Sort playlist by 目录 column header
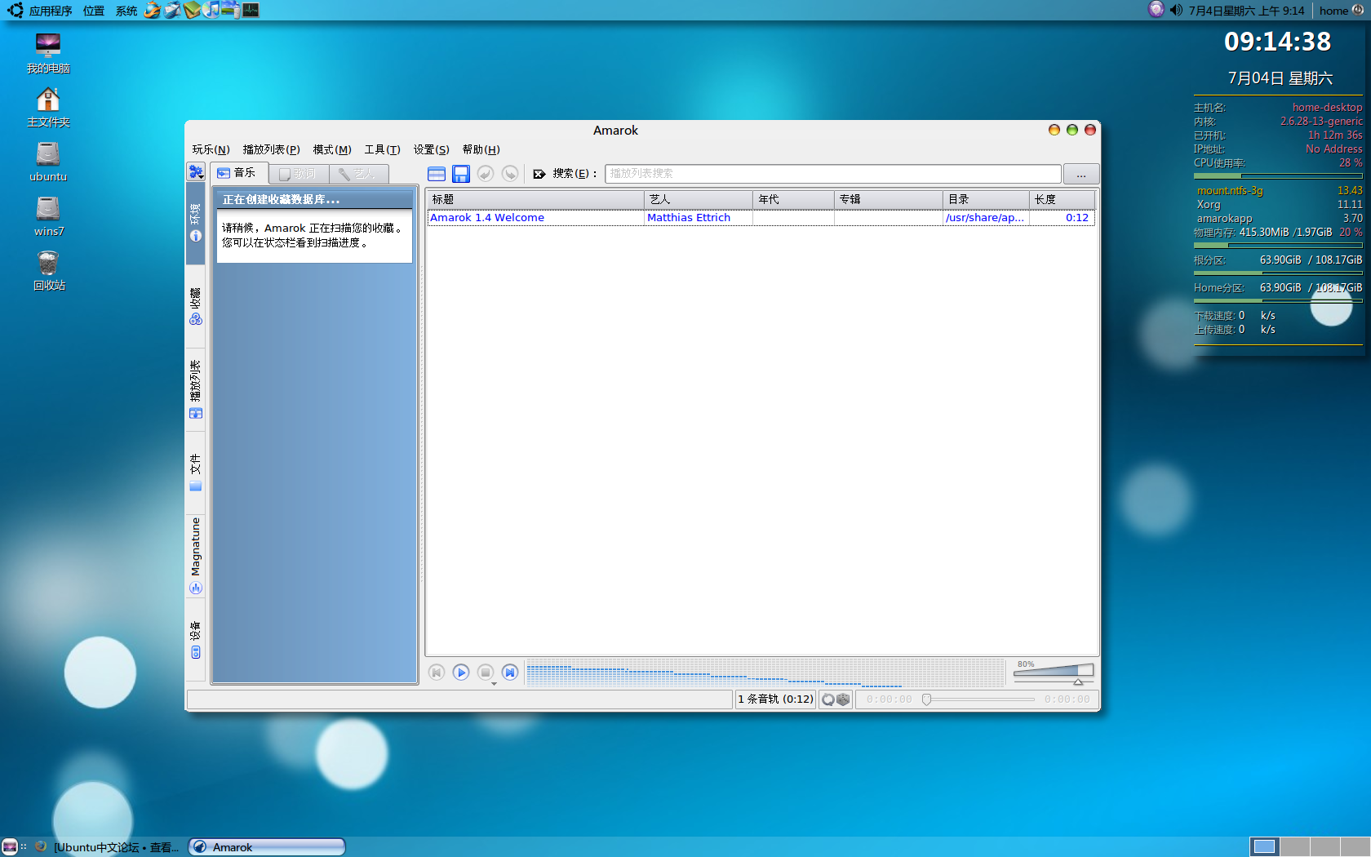Image resolution: width=1371 pixels, height=857 pixels. [986, 199]
